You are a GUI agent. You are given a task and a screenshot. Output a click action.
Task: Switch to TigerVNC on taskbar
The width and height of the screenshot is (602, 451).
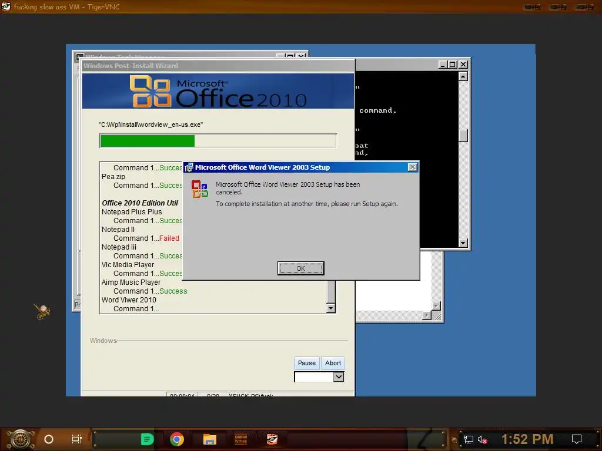tap(272, 439)
